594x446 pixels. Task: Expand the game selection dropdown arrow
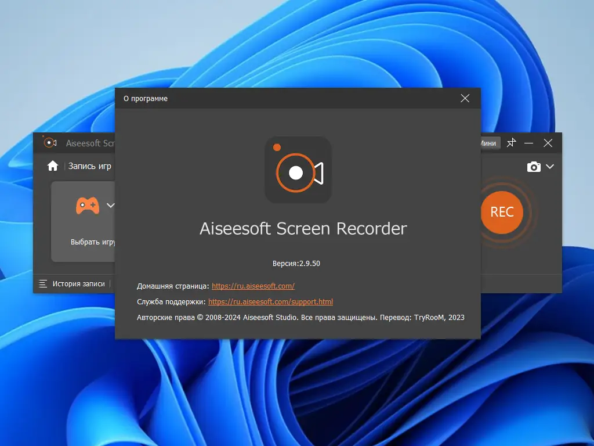(x=110, y=205)
